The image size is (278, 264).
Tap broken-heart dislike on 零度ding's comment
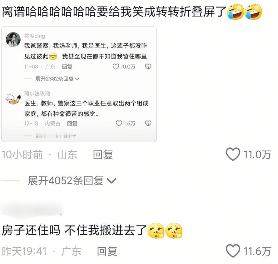click(148, 67)
